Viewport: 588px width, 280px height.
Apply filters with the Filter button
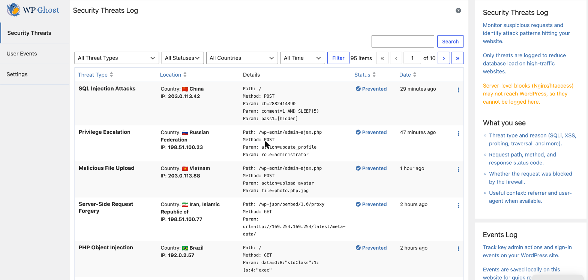338,58
